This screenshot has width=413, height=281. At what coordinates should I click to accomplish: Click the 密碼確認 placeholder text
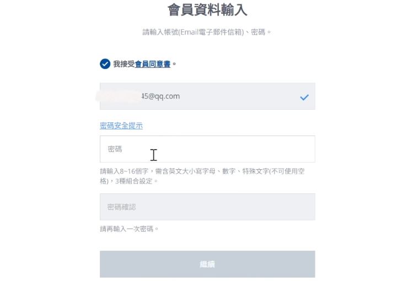(x=121, y=207)
